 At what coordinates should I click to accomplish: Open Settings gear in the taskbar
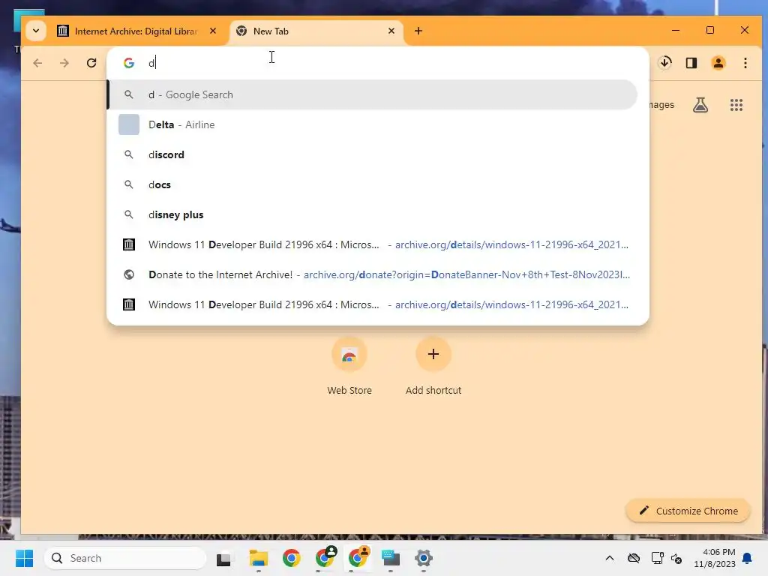pyautogui.click(x=423, y=558)
